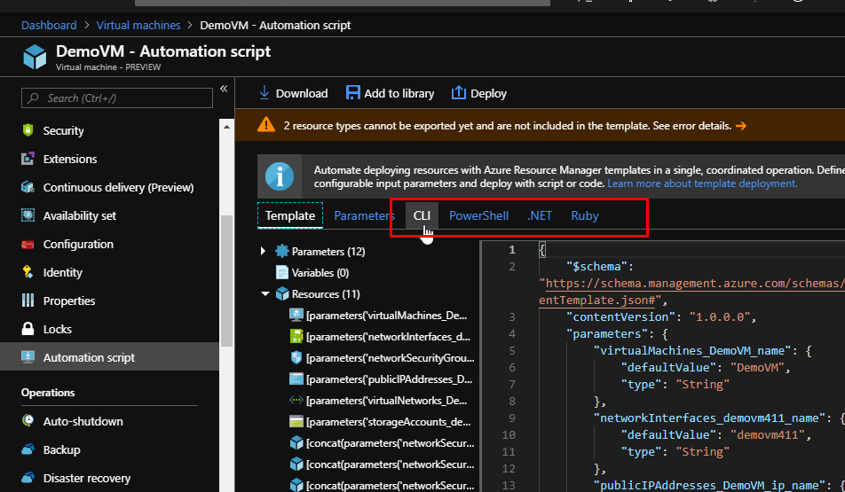Click the Disaster recovery cloud icon
This screenshot has width=845, height=492.
28,478
